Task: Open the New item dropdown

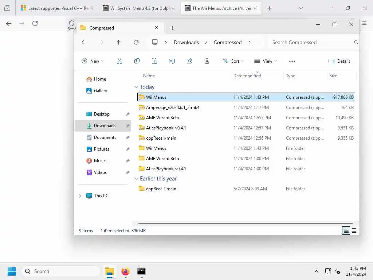Action: pyautogui.click(x=93, y=61)
